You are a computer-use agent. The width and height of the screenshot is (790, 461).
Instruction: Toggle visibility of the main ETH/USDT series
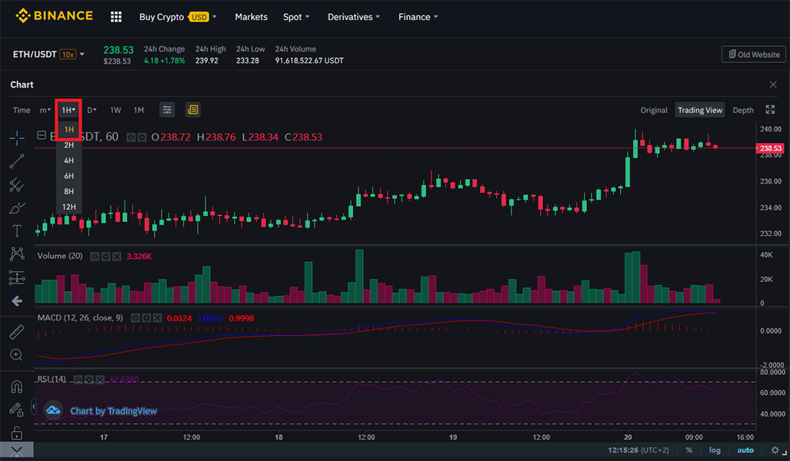[131, 138]
